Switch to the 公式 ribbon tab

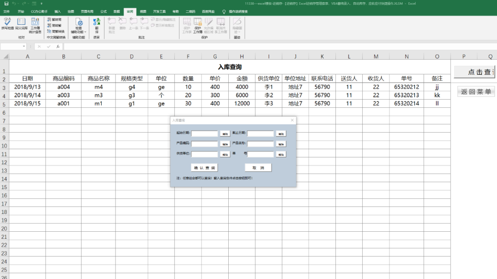104,11
